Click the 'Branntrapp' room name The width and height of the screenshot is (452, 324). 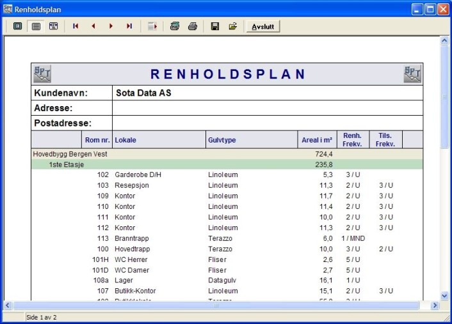132,238
